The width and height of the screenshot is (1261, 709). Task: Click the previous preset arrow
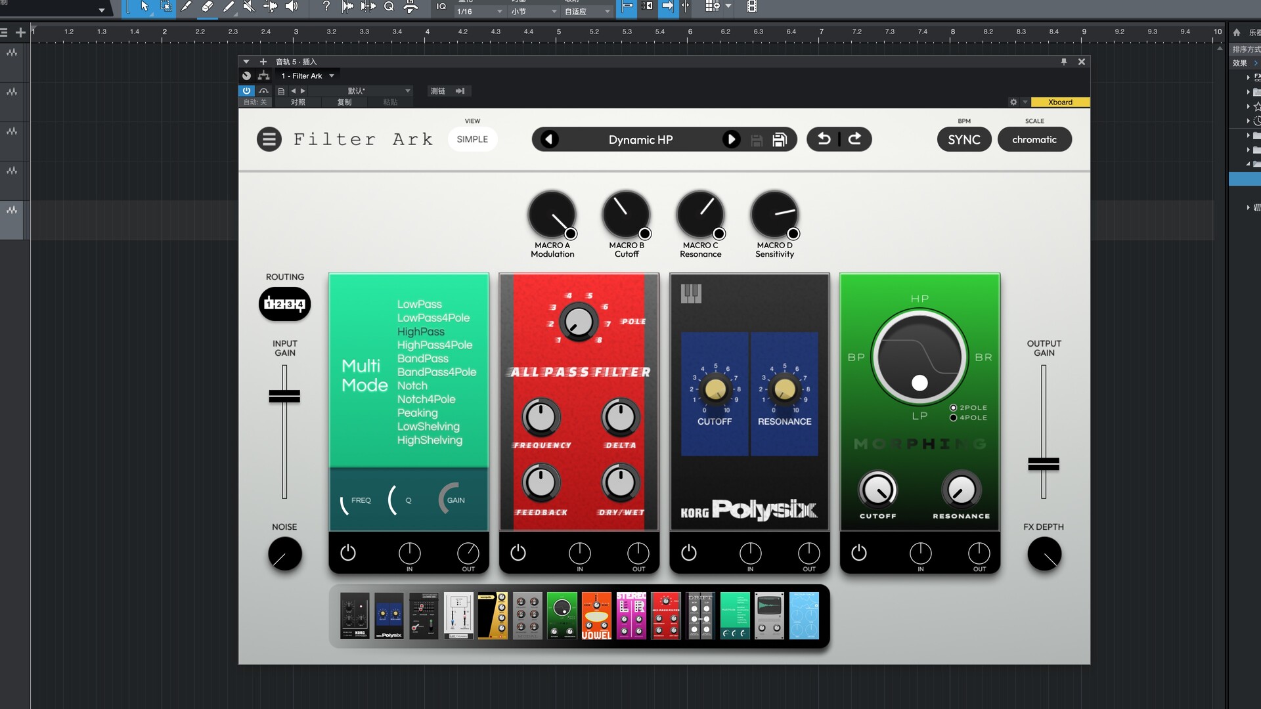[550, 139]
